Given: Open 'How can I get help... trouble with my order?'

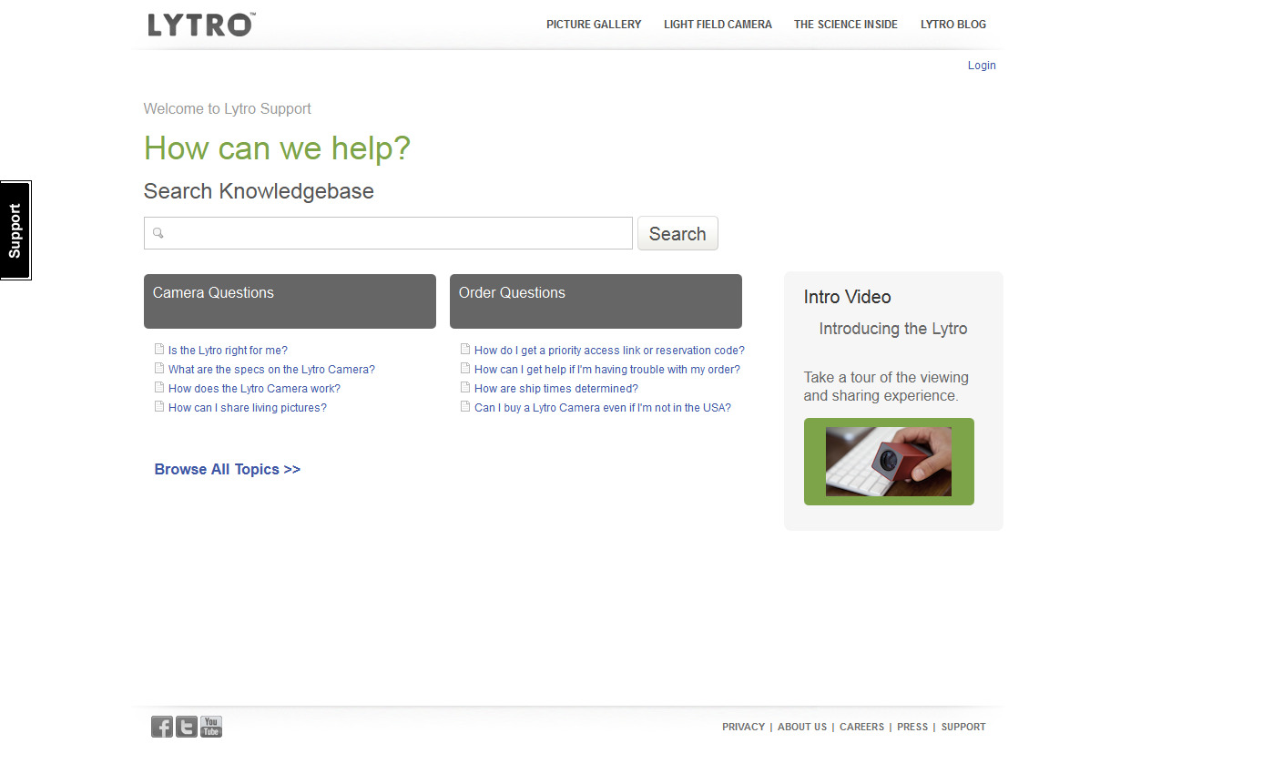Looking at the screenshot, I should 607,370.
